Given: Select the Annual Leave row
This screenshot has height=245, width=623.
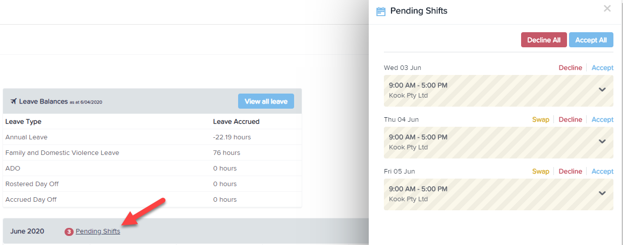Looking at the screenshot, I should click(152, 137).
